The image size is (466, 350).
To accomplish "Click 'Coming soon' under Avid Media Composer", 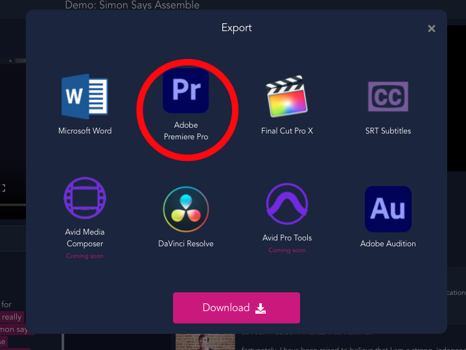I will tap(85, 256).
